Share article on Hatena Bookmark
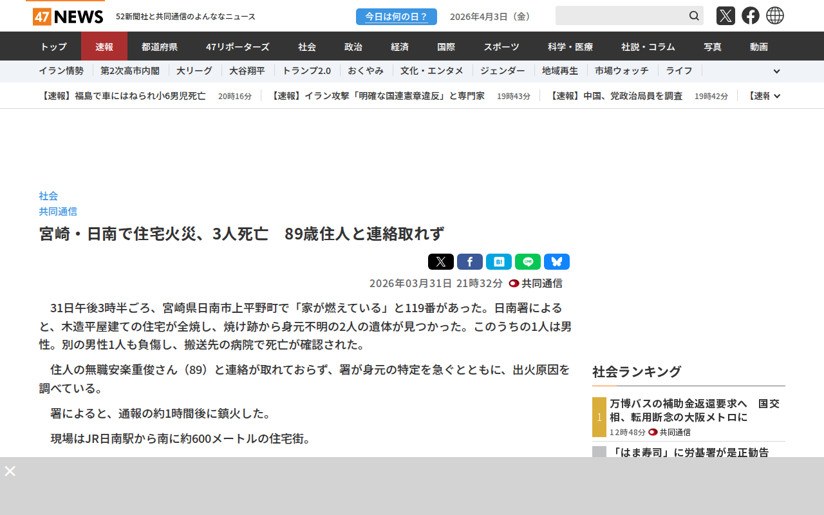This screenshot has height=515, width=824. (499, 262)
